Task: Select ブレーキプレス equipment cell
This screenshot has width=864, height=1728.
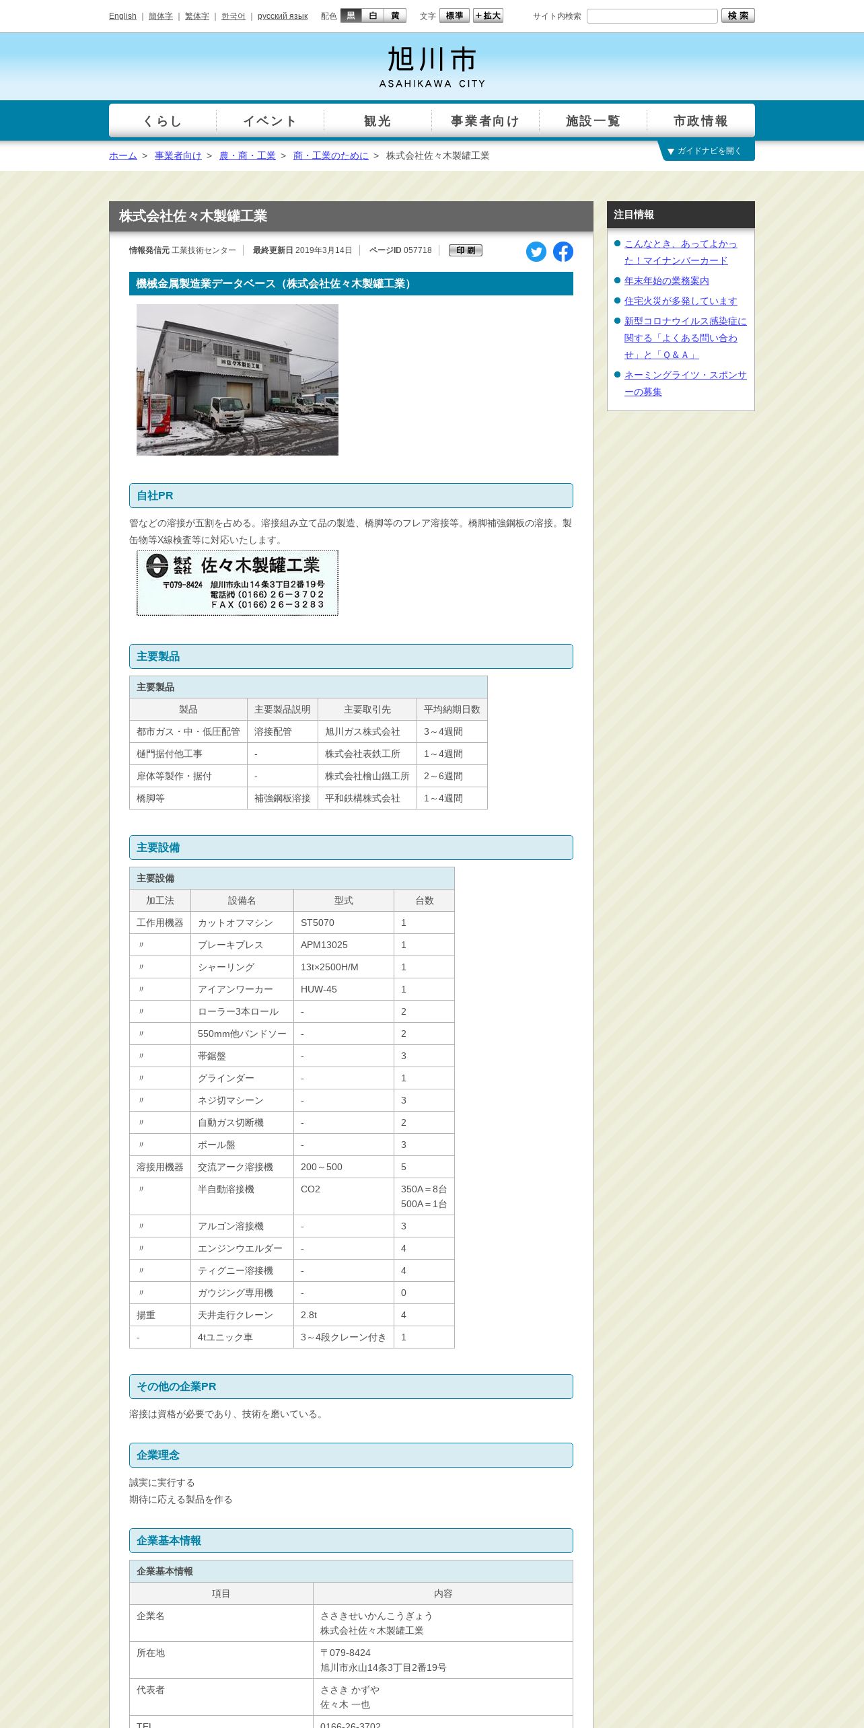Action: 242,945
